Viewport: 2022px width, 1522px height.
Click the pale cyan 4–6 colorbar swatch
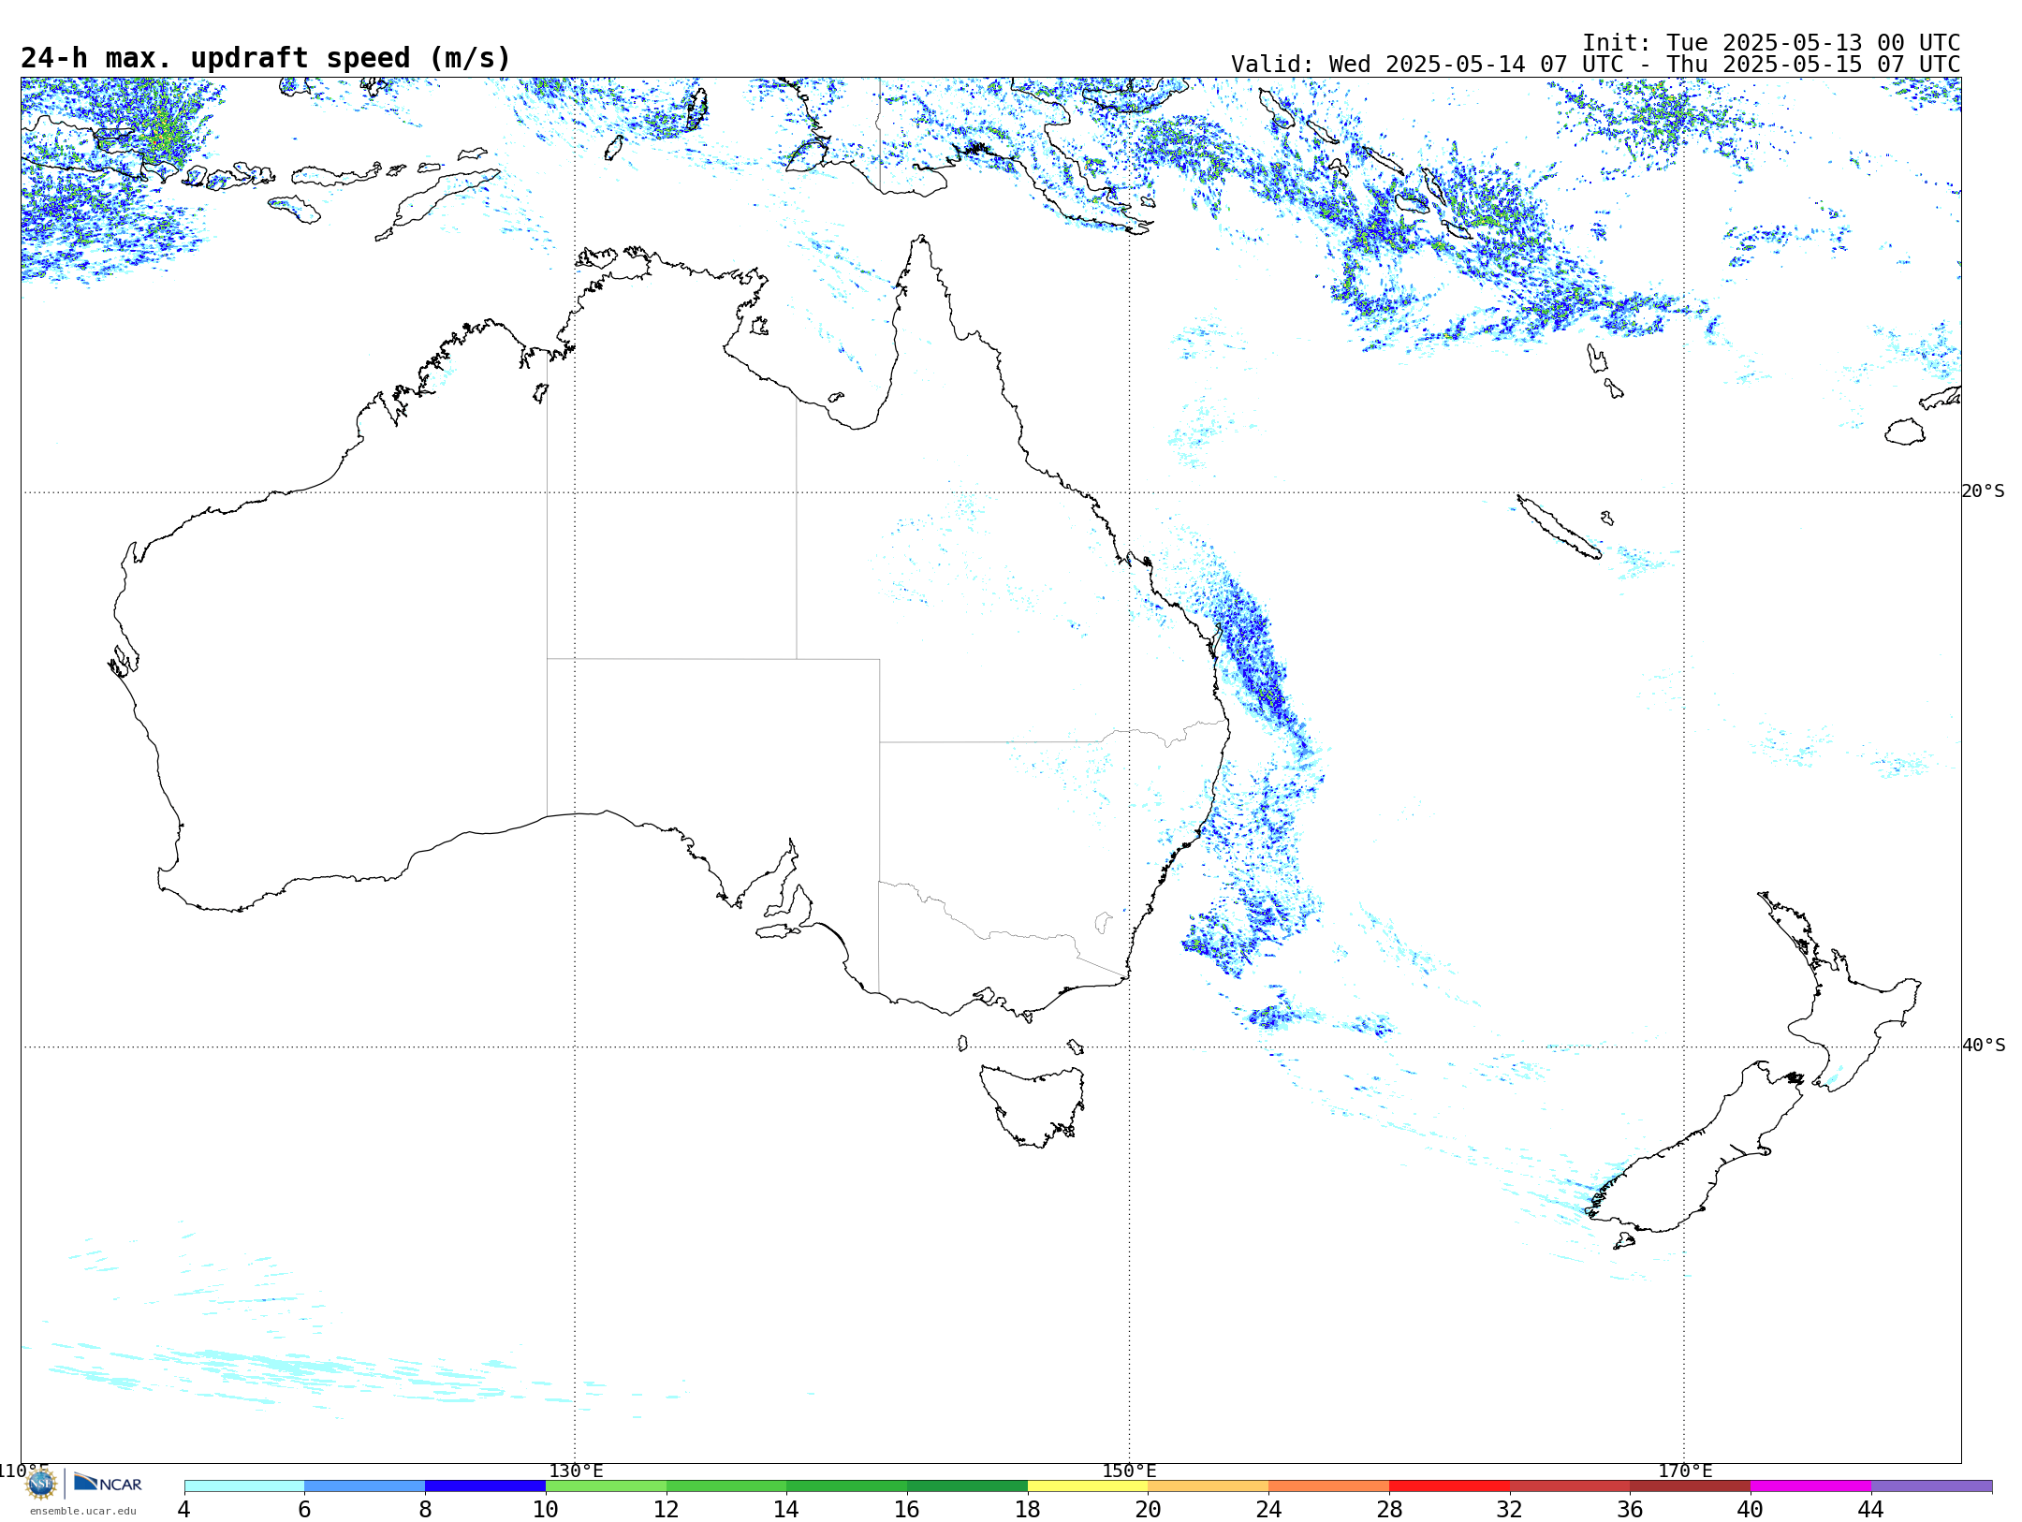coord(244,1486)
